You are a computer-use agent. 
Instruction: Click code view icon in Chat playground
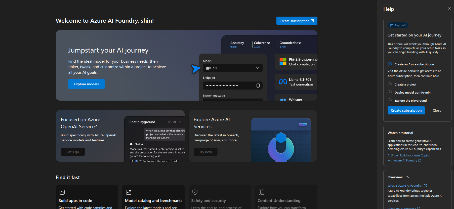pos(180,122)
